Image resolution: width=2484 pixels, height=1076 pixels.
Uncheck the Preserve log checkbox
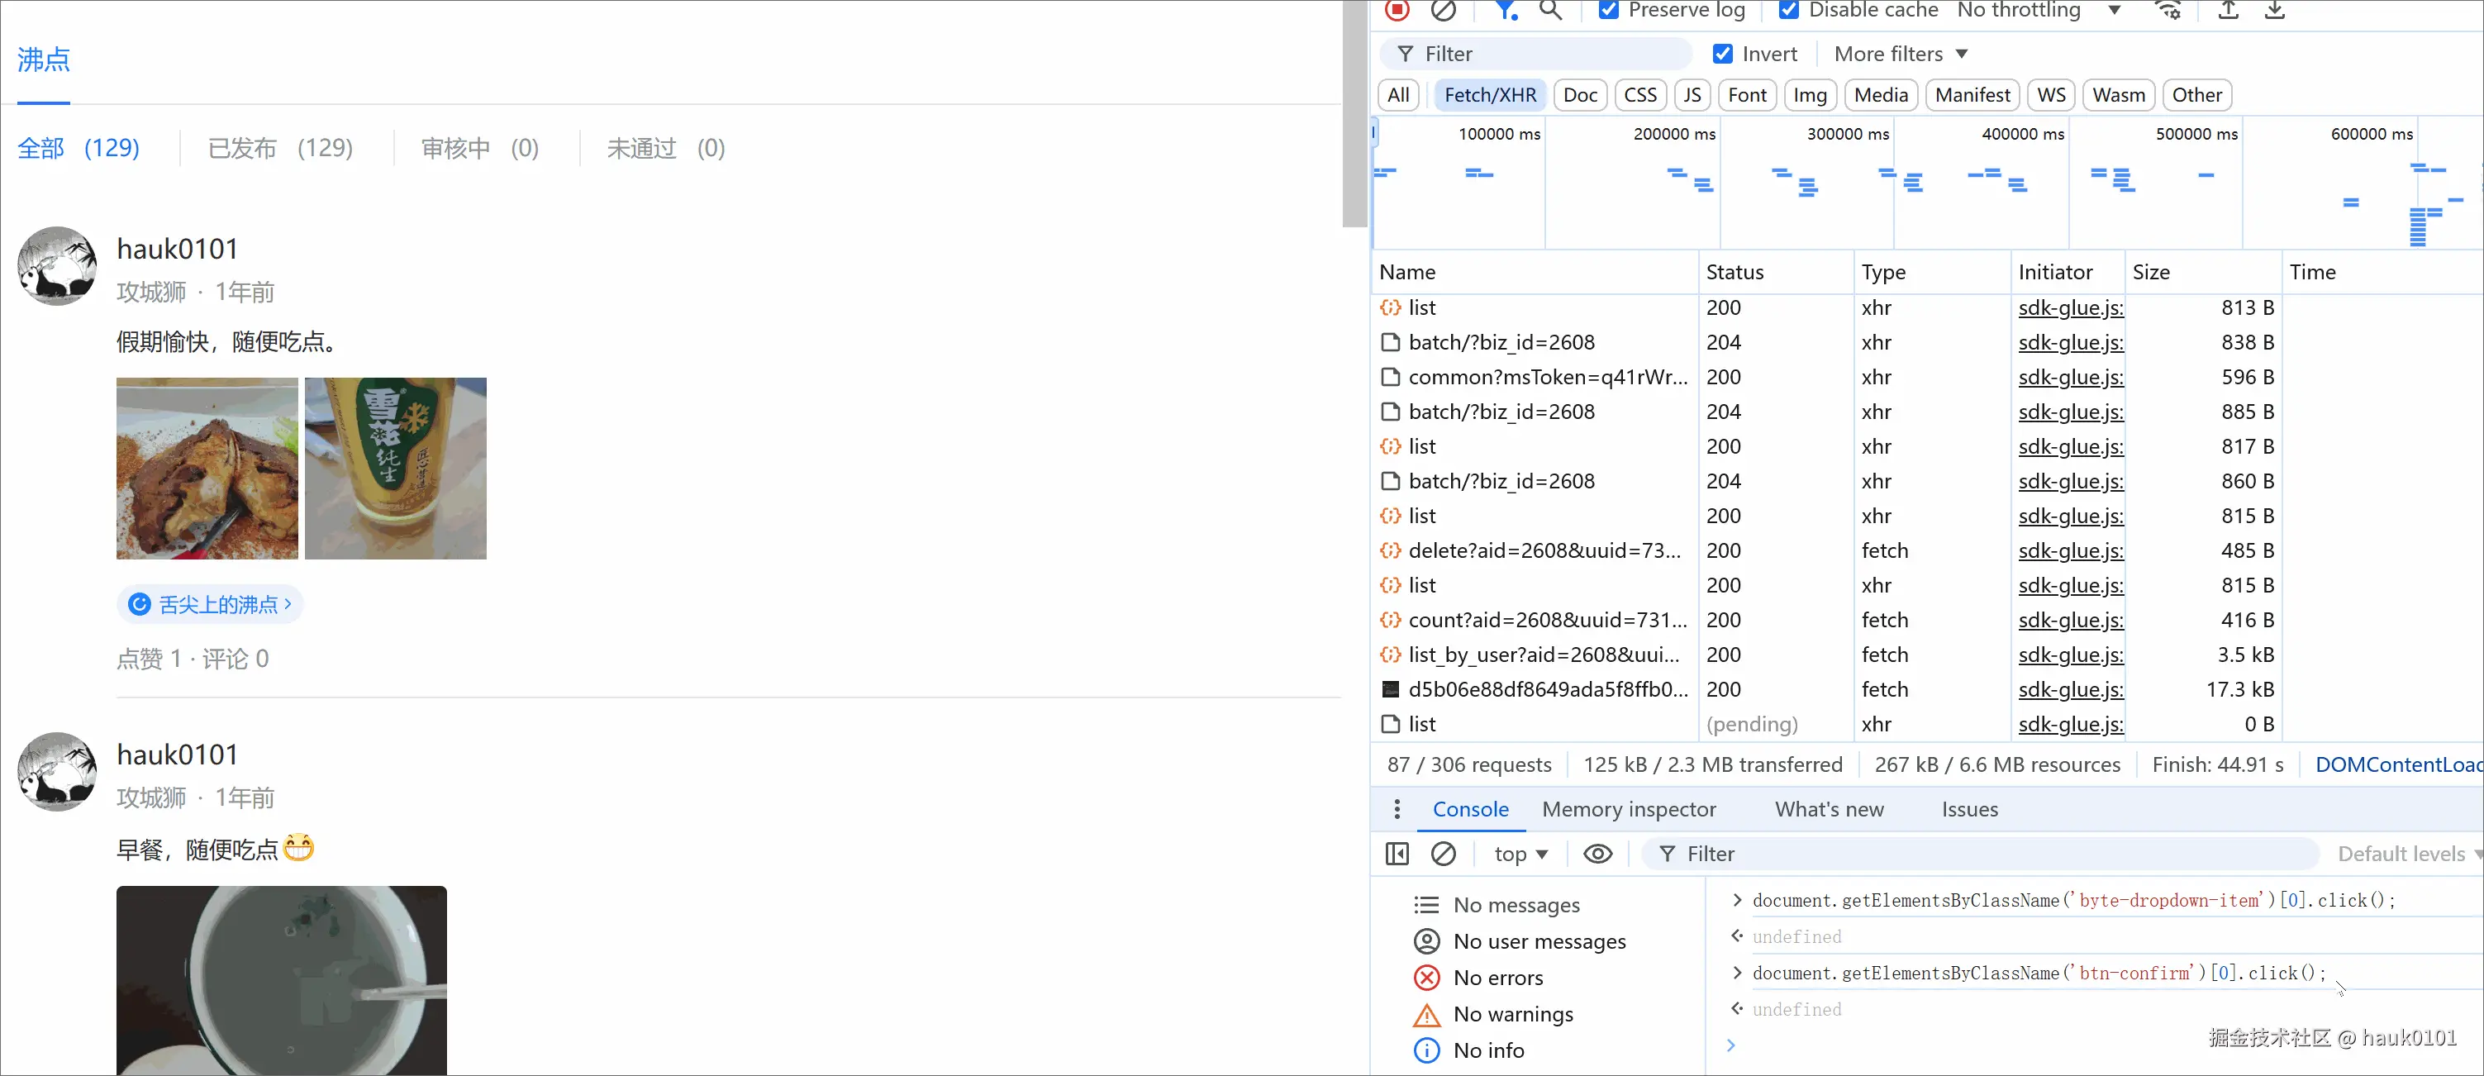pyautogui.click(x=1608, y=10)
